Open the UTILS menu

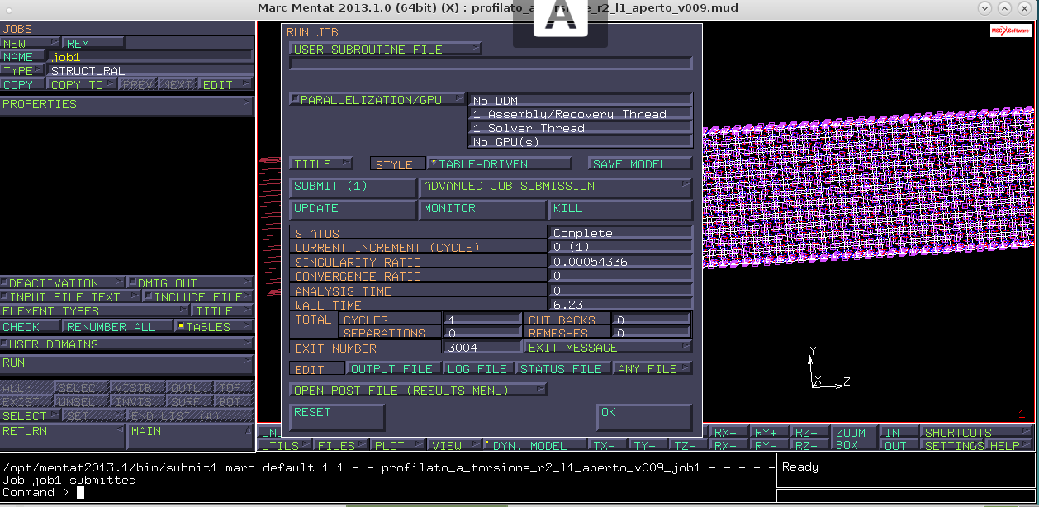pos(286,446)
